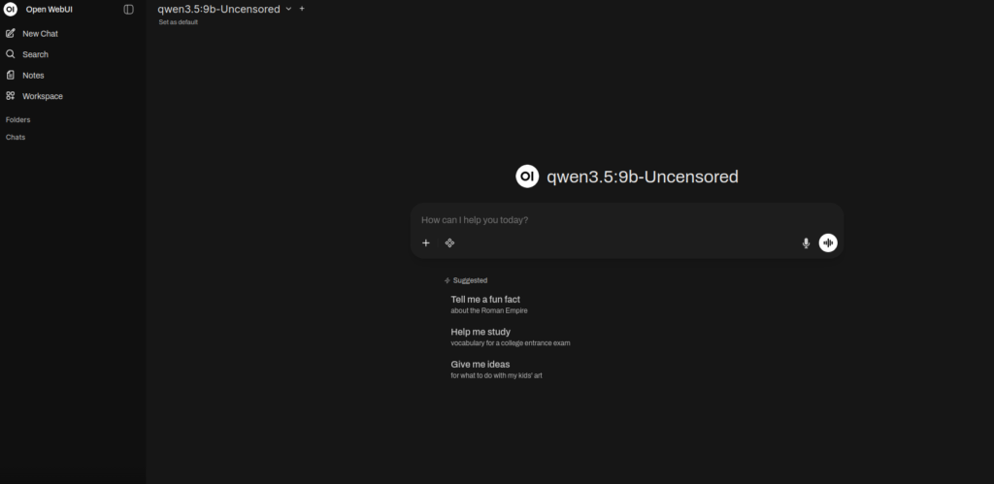Start dictation with the microphone icon

(x=806, y=242)
